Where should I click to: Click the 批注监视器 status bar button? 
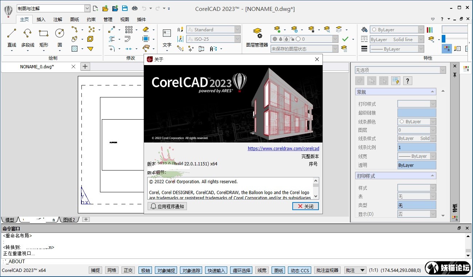(328, 270)
